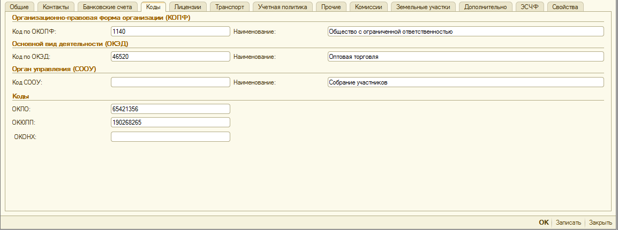This screenshot has height=230, width=618.
Task: Open the Учетная политика tab
Action: (x=282, y=7)
